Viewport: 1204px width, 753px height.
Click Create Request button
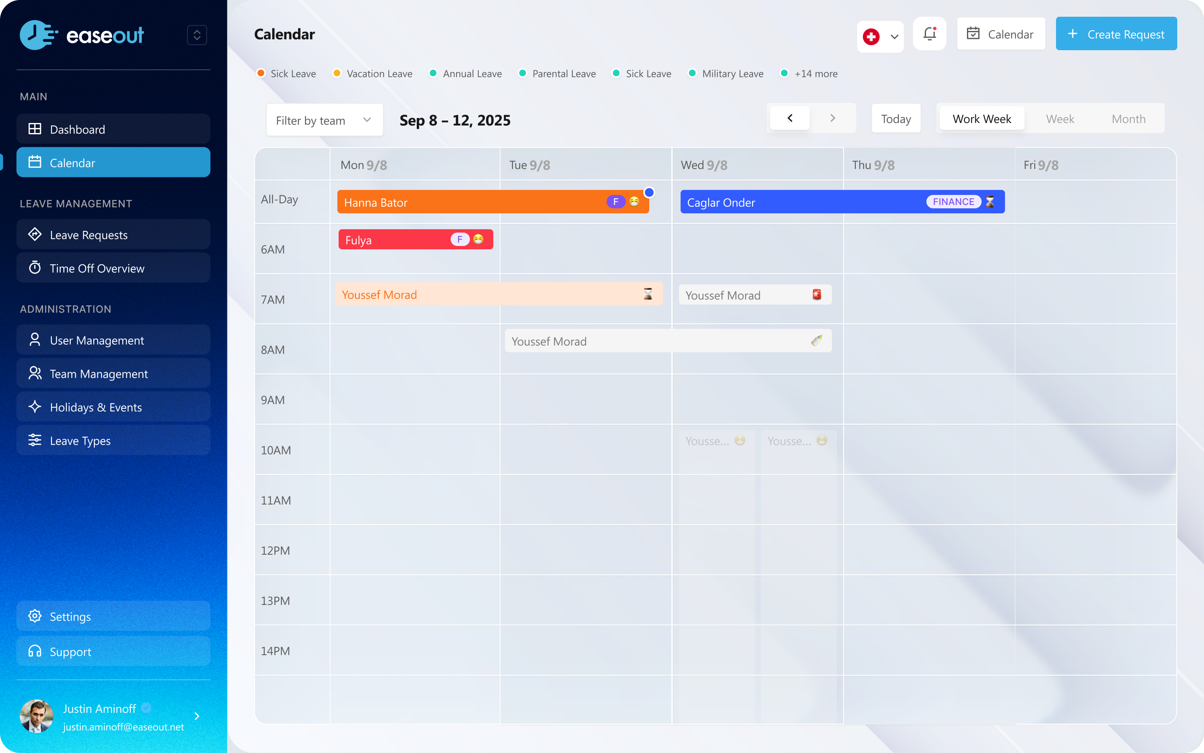(x=1116, y=34)
